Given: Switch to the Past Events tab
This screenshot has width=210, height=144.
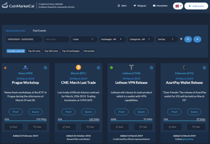Looking at the screenshot, I should pyautogui.click(x=39, y=31).
